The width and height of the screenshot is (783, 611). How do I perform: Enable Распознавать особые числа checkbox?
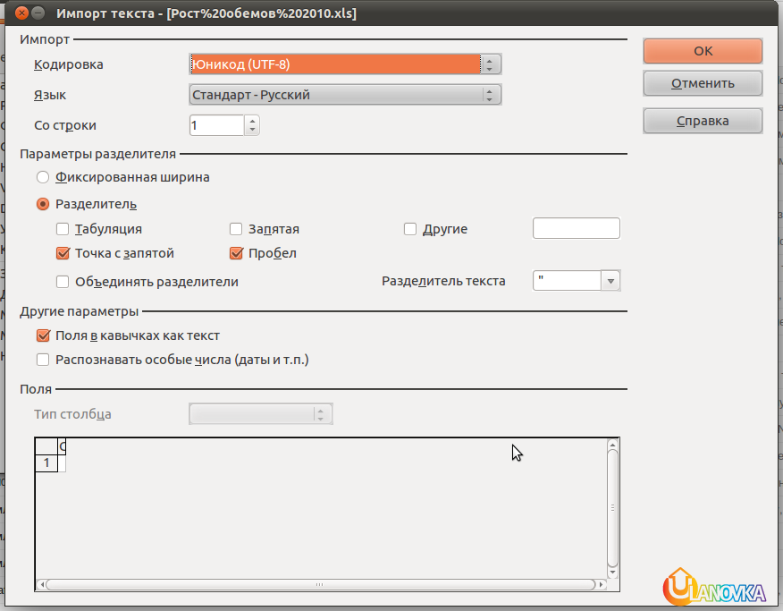coord(43,360)
